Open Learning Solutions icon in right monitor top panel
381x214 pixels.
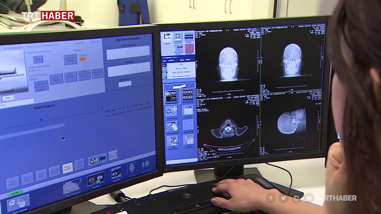point(189,37)
